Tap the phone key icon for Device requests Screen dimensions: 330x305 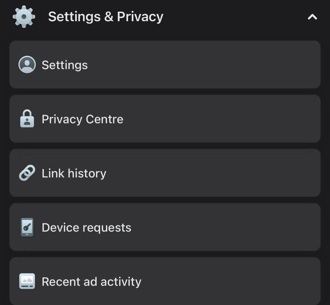27,227
